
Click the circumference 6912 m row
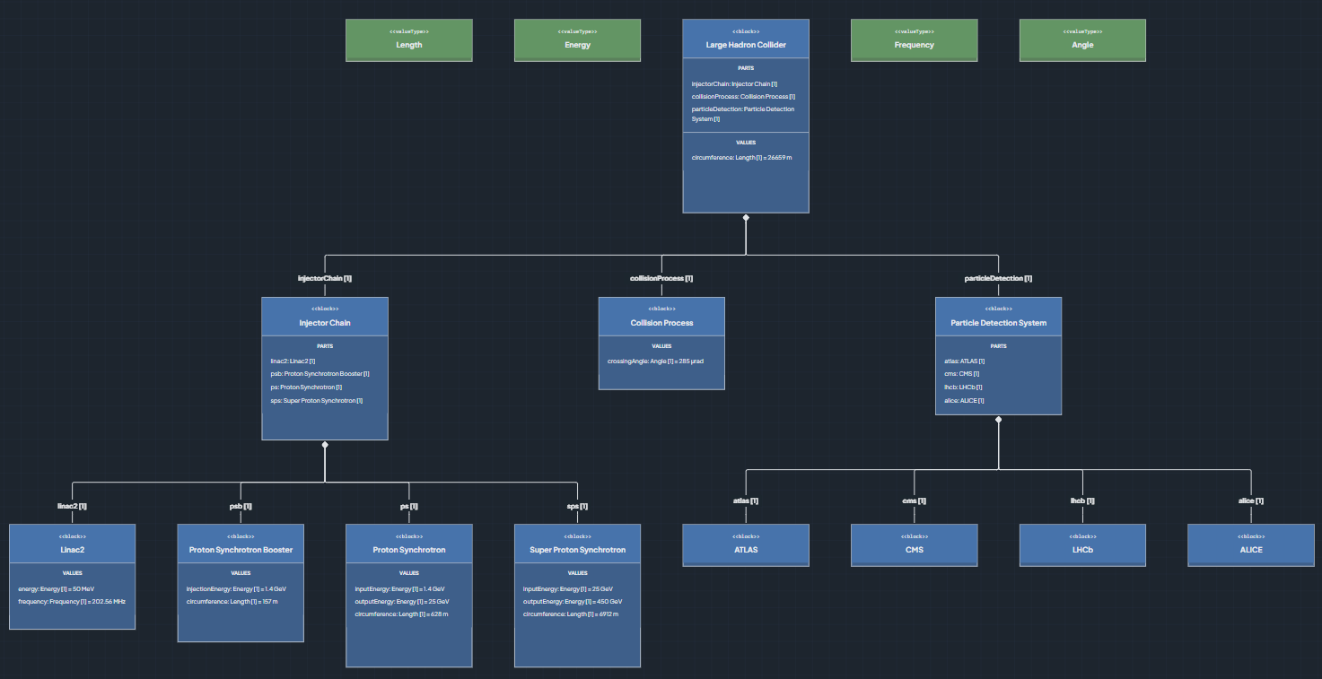(570, 614)
